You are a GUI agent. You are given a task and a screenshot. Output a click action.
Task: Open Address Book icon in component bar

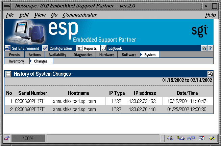pyautogui.click(x=201, y=138)
